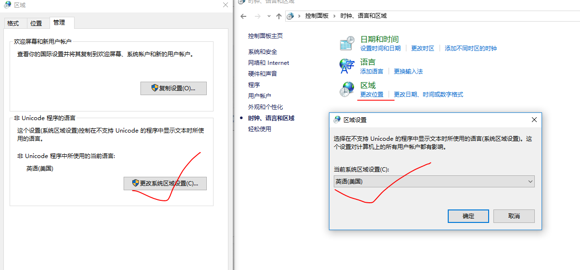Open 轻松使用 category
580x270 pixels.
pos(260,129)
